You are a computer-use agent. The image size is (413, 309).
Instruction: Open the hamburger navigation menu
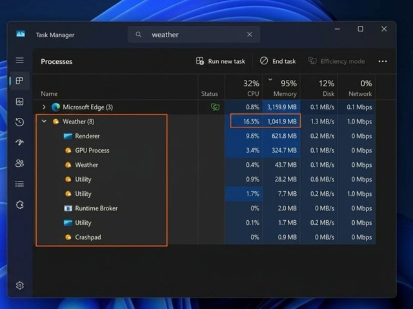pos(19,60)
